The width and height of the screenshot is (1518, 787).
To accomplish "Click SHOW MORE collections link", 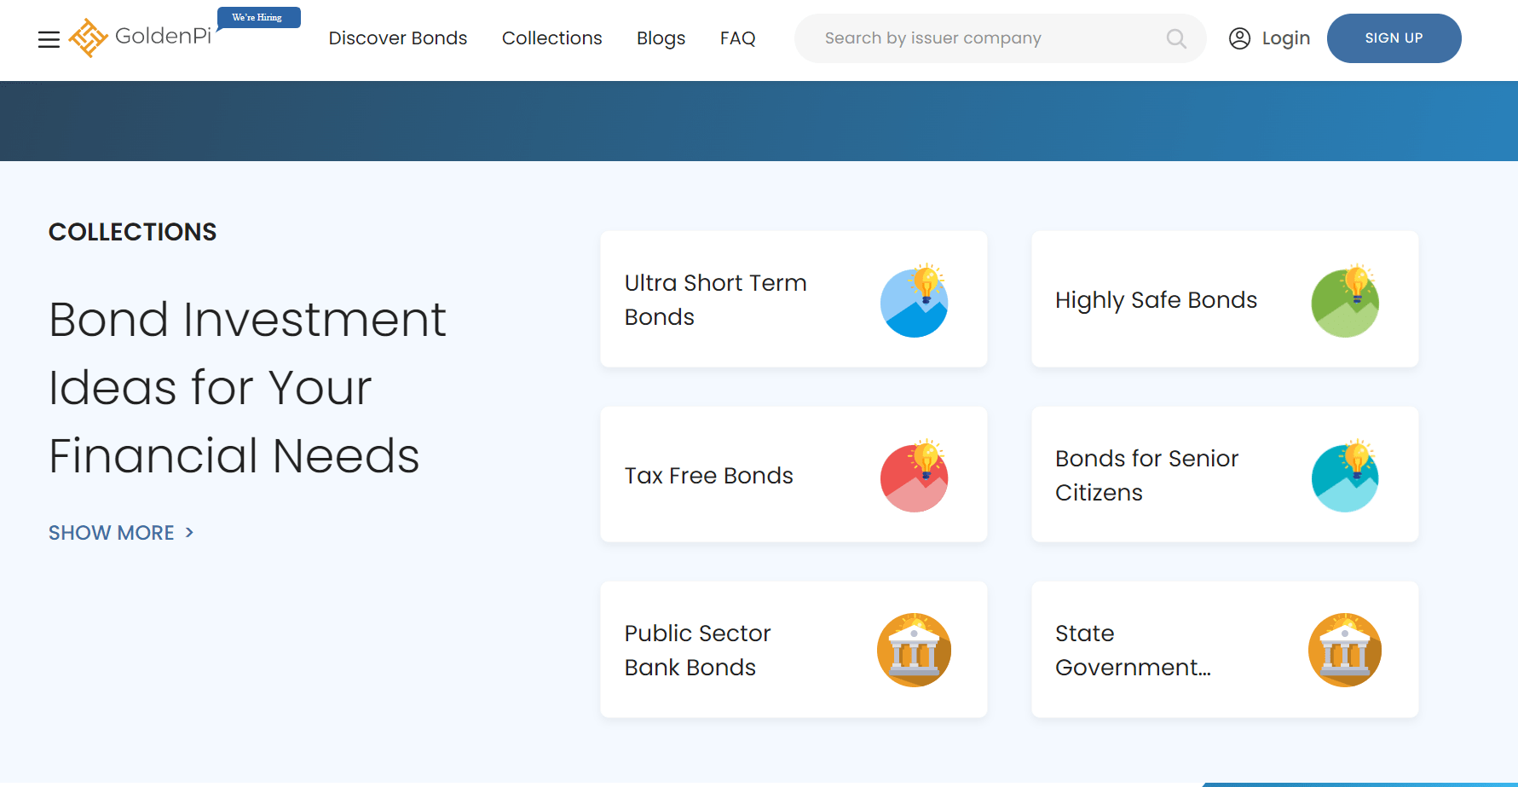I will tap(122, 533).
